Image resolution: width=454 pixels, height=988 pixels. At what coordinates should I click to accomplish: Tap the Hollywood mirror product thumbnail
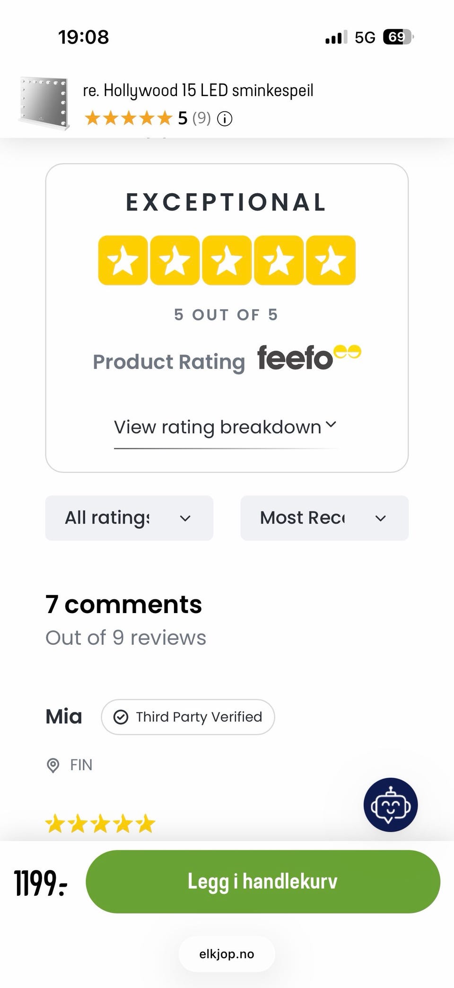(x=44, y=103)
